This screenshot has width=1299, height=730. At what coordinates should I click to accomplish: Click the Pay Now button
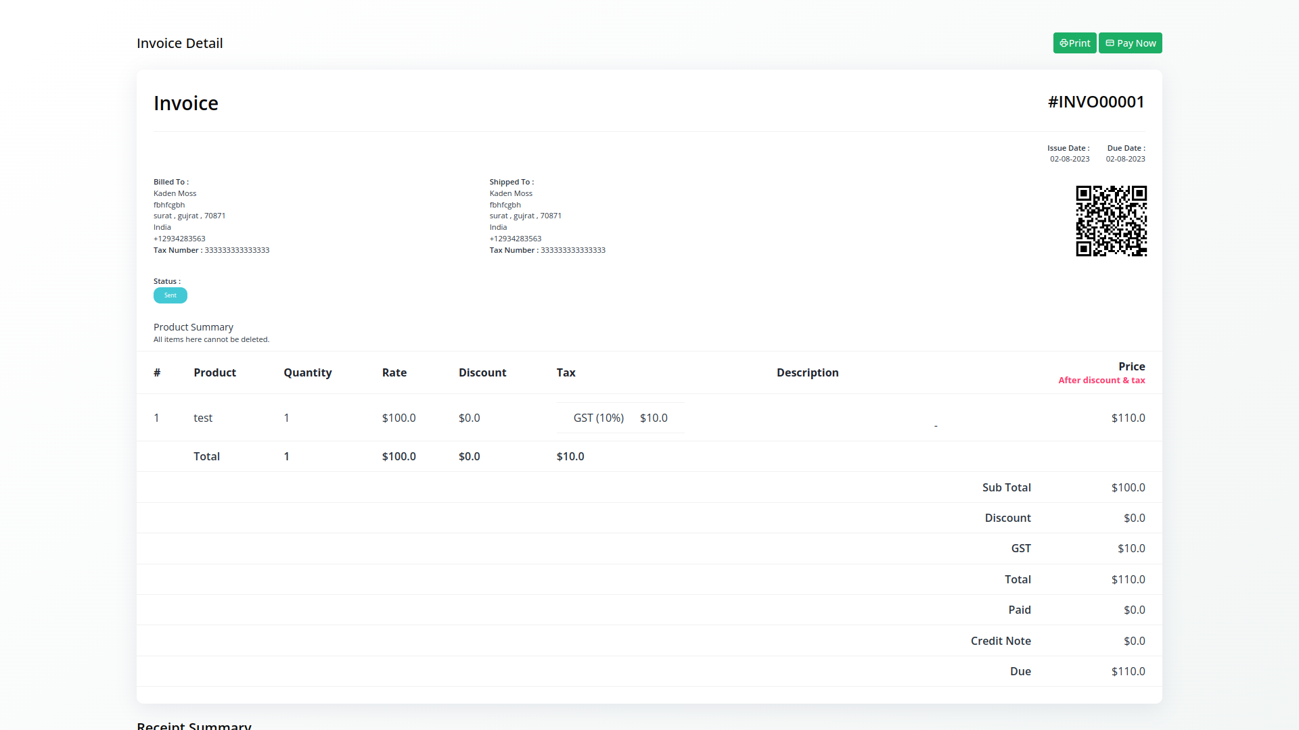[1130, 43]
